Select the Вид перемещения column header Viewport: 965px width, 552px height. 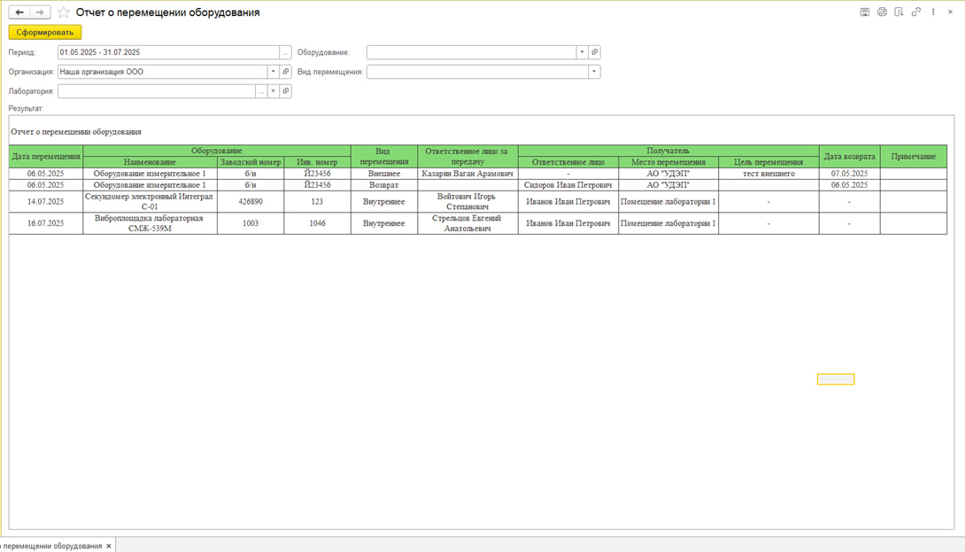coord(384,157)
